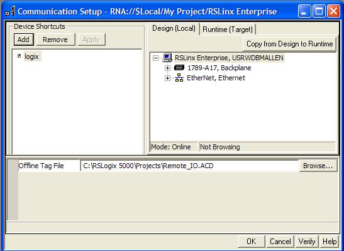Select RSLinx Enterprise, USRWDBMALLEN node
The width and height of the screenshot is (344, 251).
point(229,58)
